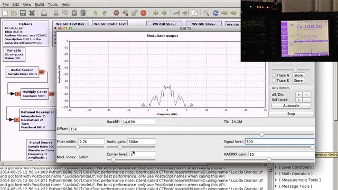Viewport: 338px width, 190px height.
Task: Enable the Trace B checkbox
Action: [274, 81]
